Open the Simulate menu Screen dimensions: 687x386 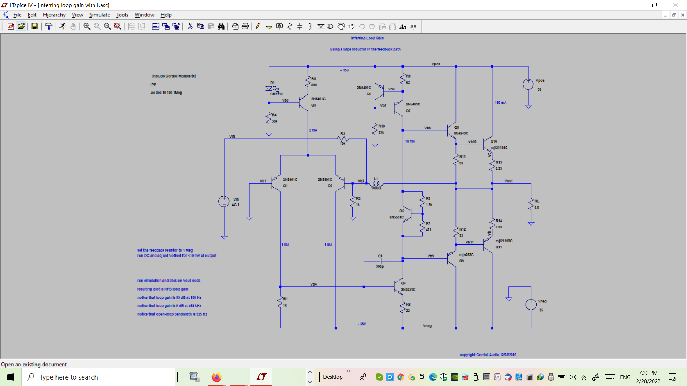click(x=99, y=15)
